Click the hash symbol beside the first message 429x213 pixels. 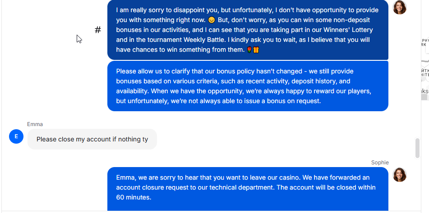[98, 30]
